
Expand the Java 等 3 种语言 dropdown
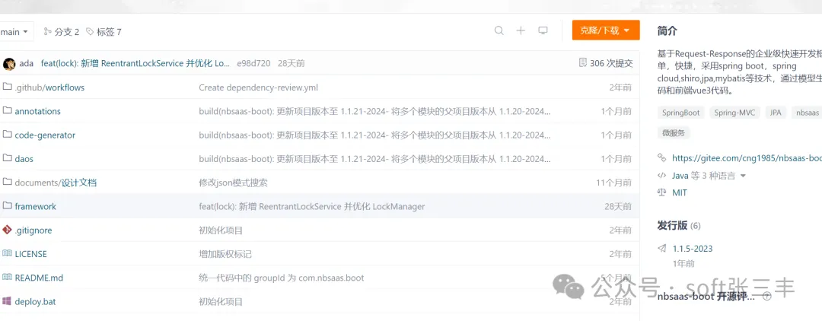709,176
